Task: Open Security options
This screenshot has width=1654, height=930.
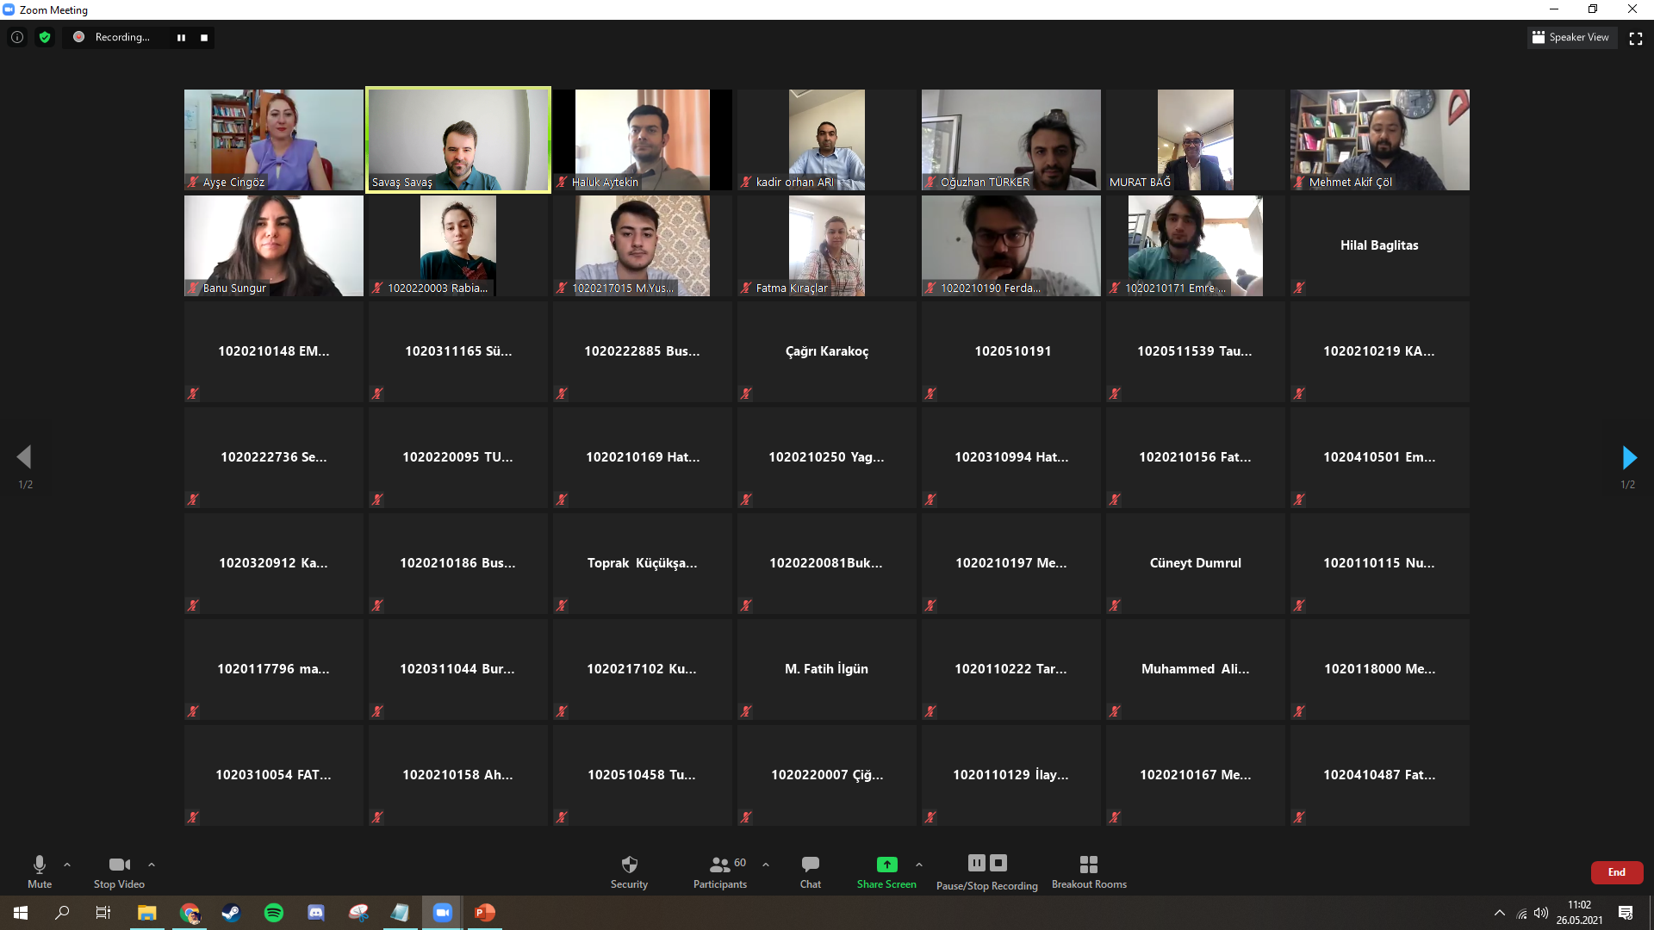Action: (x=629, y=871)
